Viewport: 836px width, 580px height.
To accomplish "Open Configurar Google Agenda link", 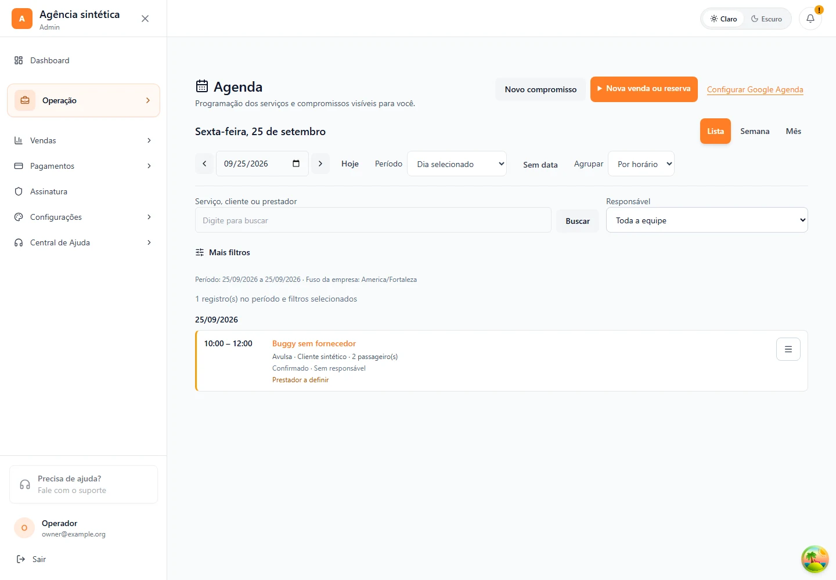I will point(755,89).
